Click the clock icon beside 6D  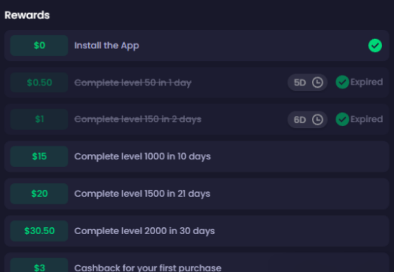(x=318, y=119)
